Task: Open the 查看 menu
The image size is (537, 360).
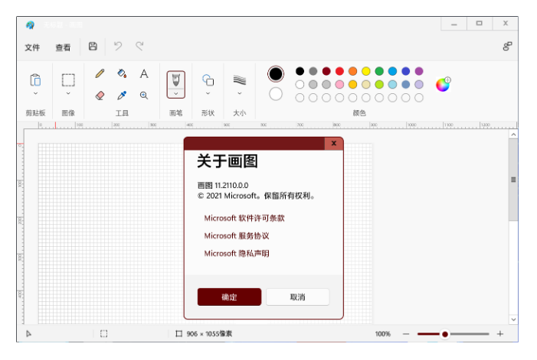Action: (x=63, y=47)
